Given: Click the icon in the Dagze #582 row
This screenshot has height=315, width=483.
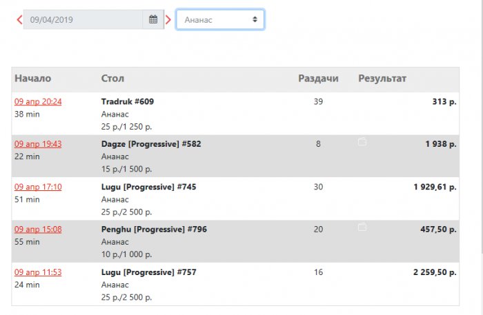Looking at the screenshot, I should pos(362,141).
